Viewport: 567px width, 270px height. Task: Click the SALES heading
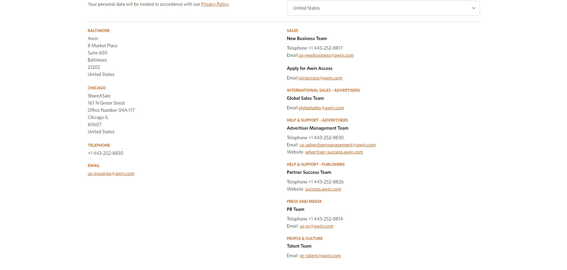coord(292,30)
